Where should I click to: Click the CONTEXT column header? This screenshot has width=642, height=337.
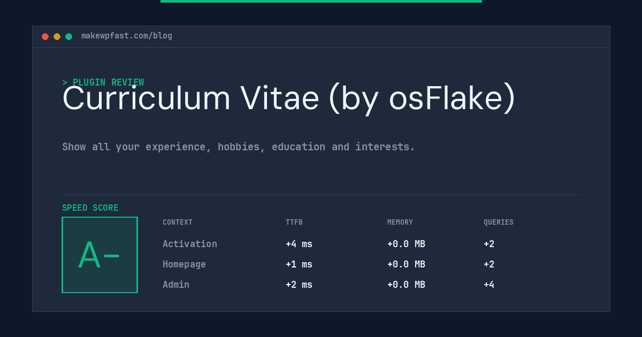click(x=178, y=222)
